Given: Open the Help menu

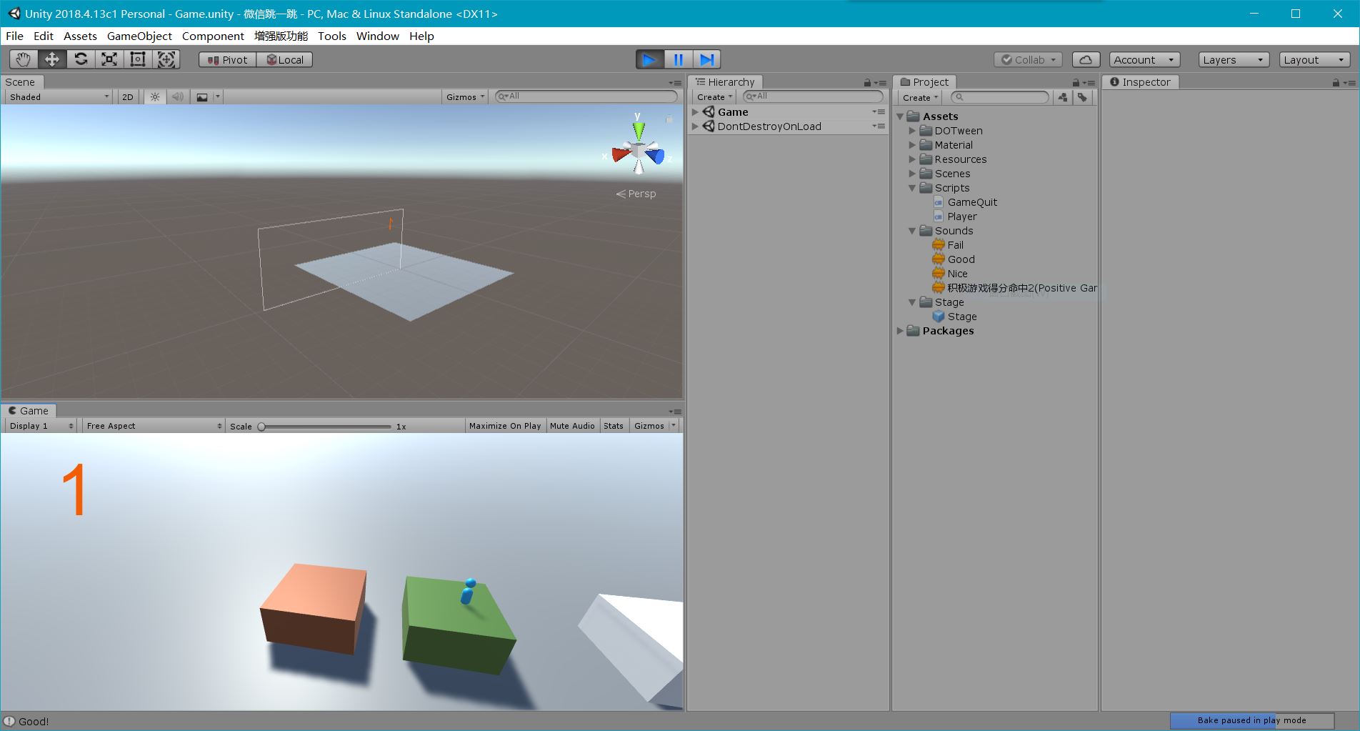Looking at the screenshot, I should [x=421, y=36].
